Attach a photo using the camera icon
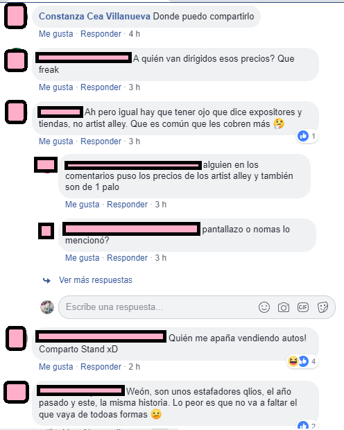Screen dimensions: 344x430 point(284,307)
